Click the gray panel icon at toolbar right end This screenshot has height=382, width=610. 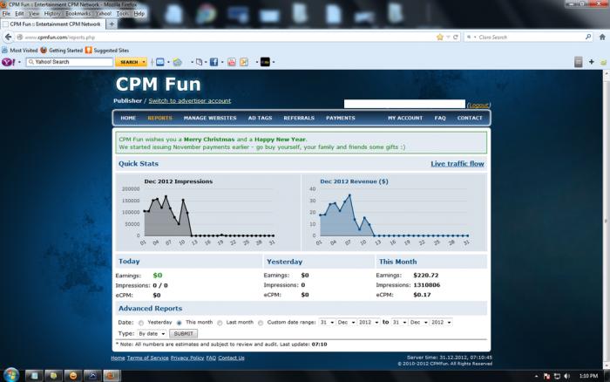point(578,62)
